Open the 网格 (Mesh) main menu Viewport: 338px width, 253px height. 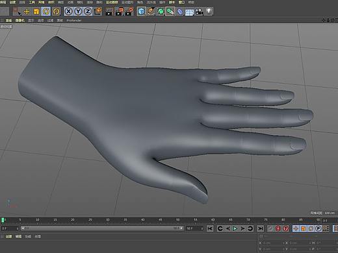click(x=41, y=2)
